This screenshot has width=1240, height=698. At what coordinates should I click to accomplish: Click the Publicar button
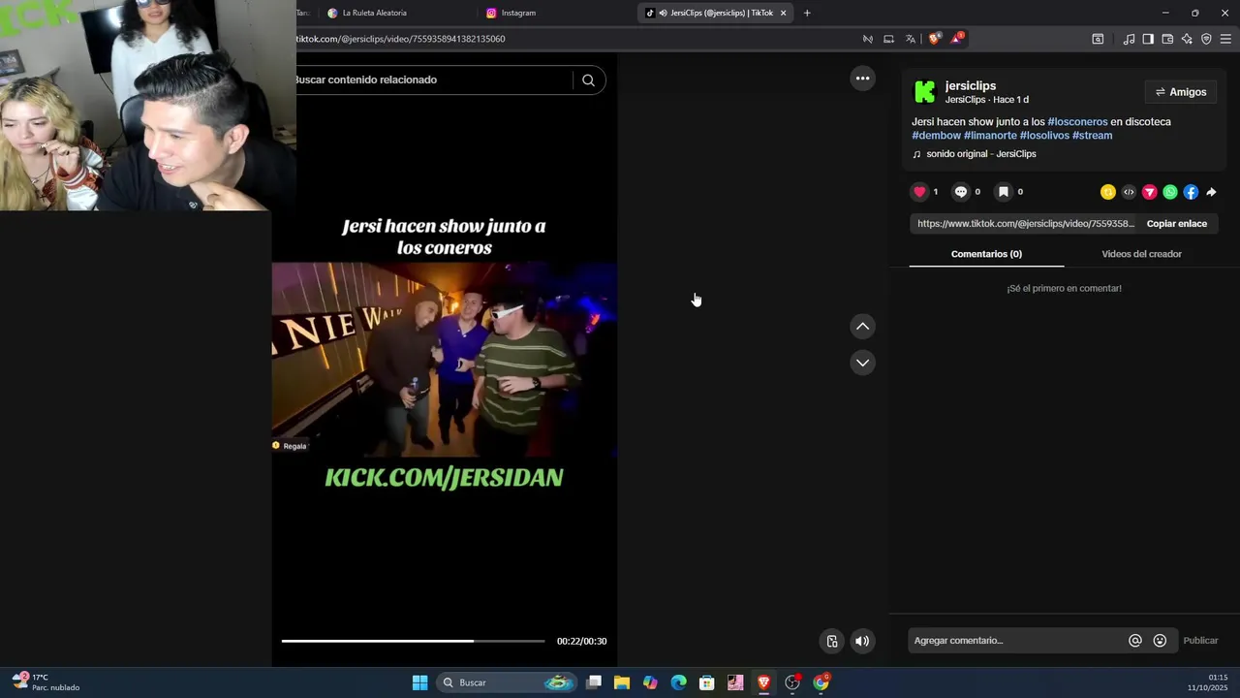(x=1200, y=641)
